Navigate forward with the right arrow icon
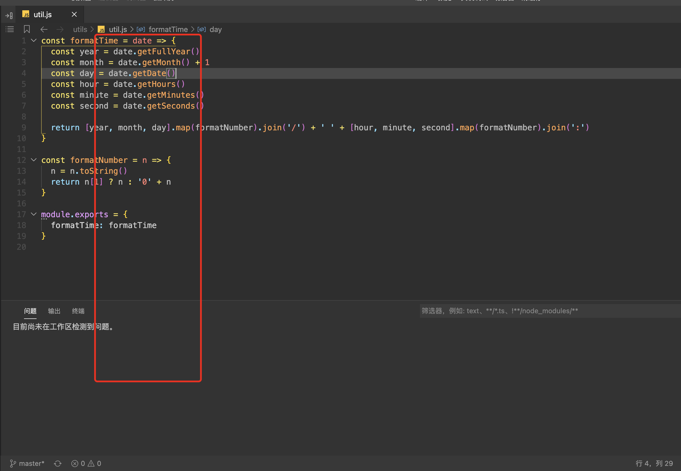 pos(60,29)
